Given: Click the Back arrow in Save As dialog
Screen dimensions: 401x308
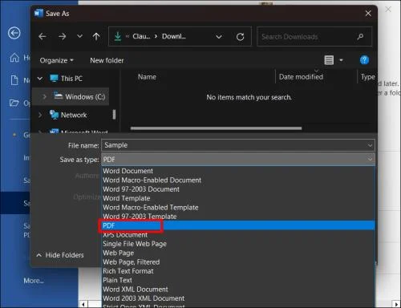Looking at the screenshot, I should click(43, 36).
